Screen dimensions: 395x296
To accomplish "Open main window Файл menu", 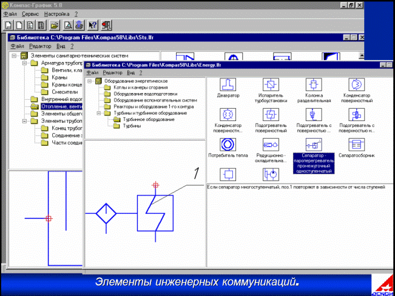I will [x=10, y=14].
